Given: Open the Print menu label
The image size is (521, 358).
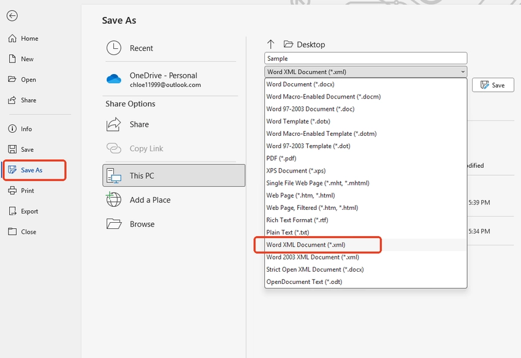Looking at the screenshot, I should pyautogui.click(x=28, y=190).
